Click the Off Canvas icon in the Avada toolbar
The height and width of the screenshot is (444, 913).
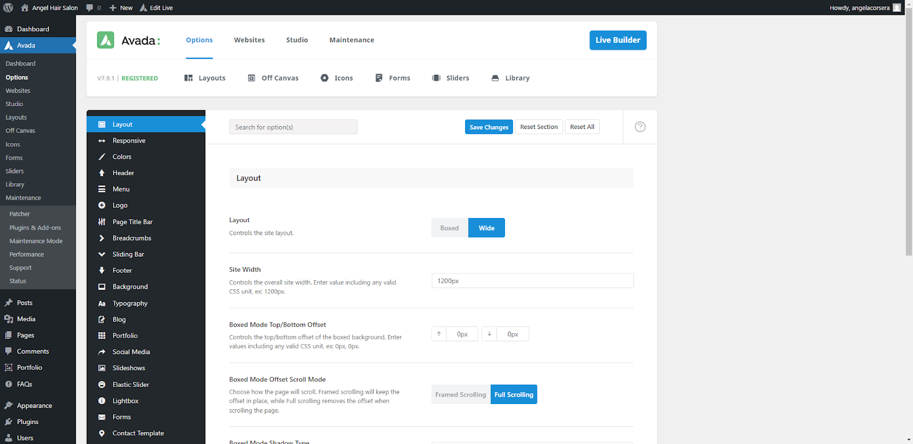click(x=252, y=78)
